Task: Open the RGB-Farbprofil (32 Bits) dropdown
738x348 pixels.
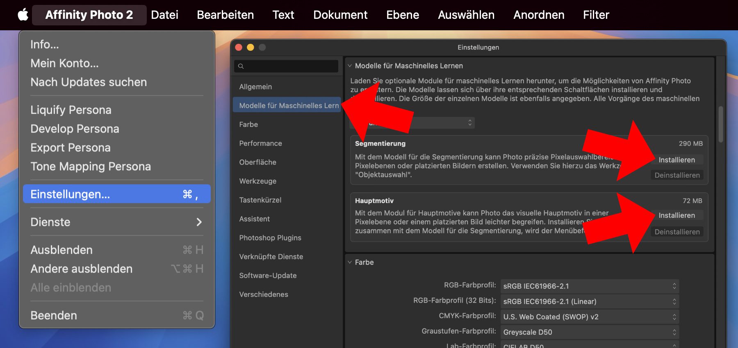Action: click(x=590, y=302)
